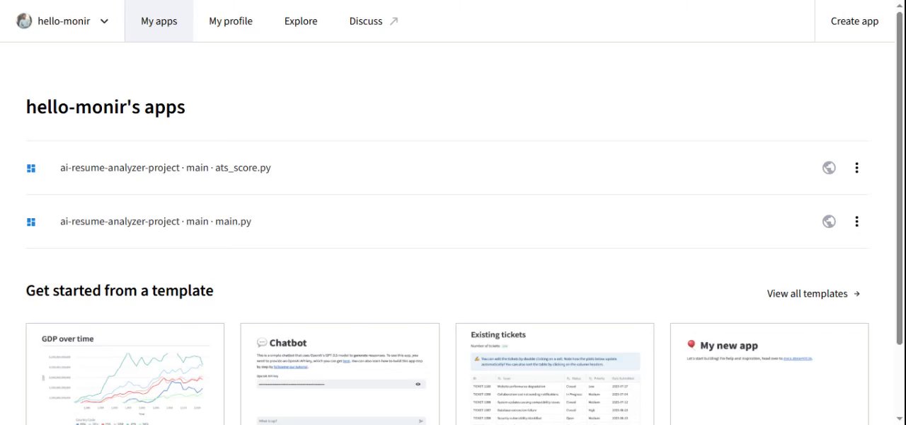This screenshot has height=425, width=906.
Task: Click the app icon beside ats_score.py
Action: click(x=31, y=168)
